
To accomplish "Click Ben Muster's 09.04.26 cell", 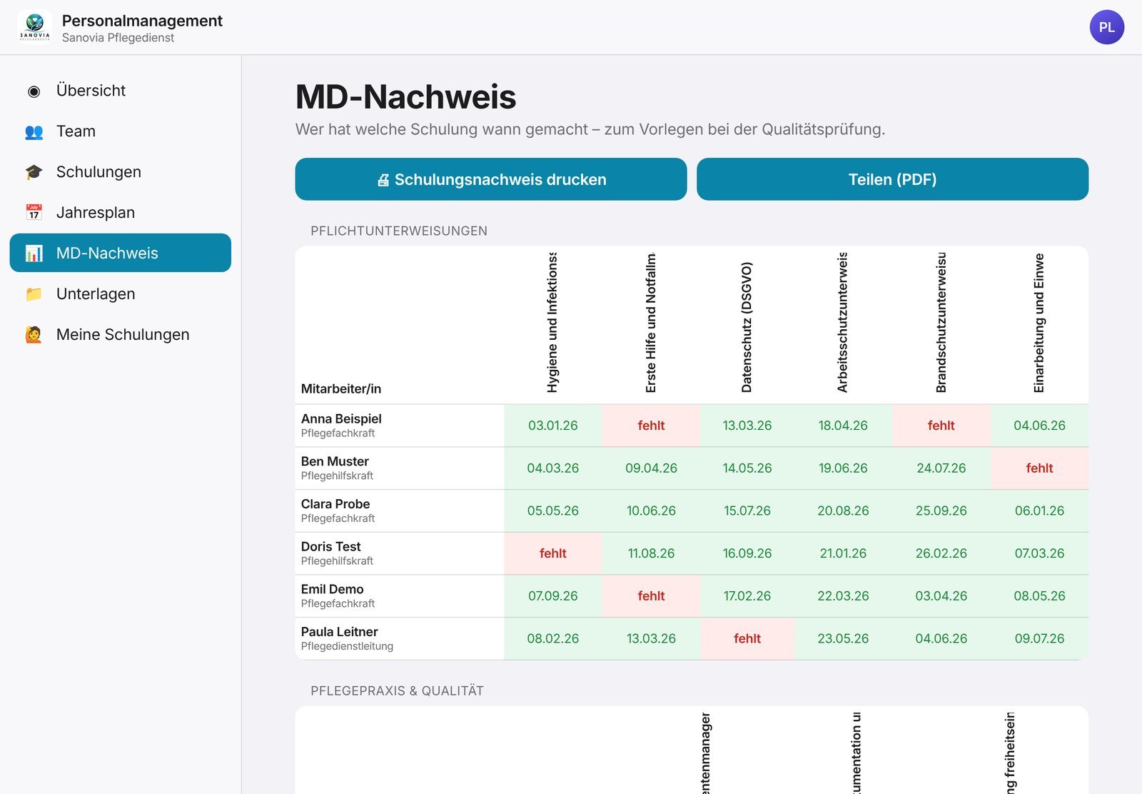I will [x=651, y=468].
